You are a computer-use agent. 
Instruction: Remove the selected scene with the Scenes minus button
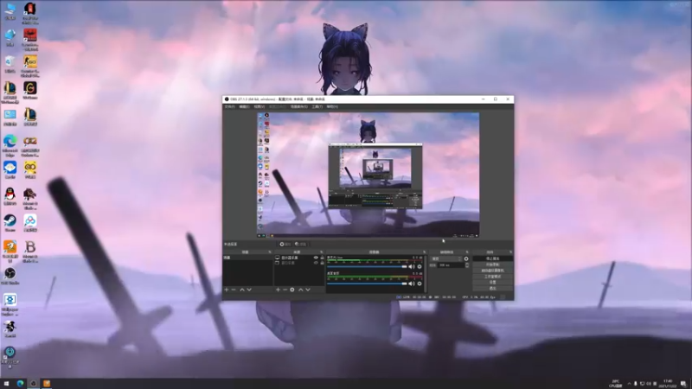coord(234,290)
